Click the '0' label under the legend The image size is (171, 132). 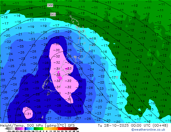pos(43,131)
